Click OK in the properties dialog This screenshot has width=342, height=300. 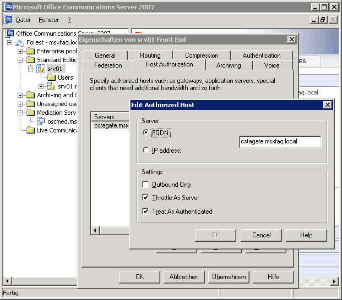139,277
